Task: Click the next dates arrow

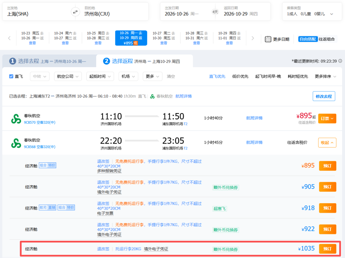Action: [x=253, y=38]
